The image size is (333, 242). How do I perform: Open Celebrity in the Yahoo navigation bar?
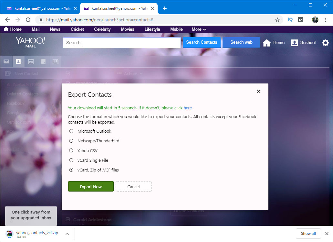pos(102,29)
